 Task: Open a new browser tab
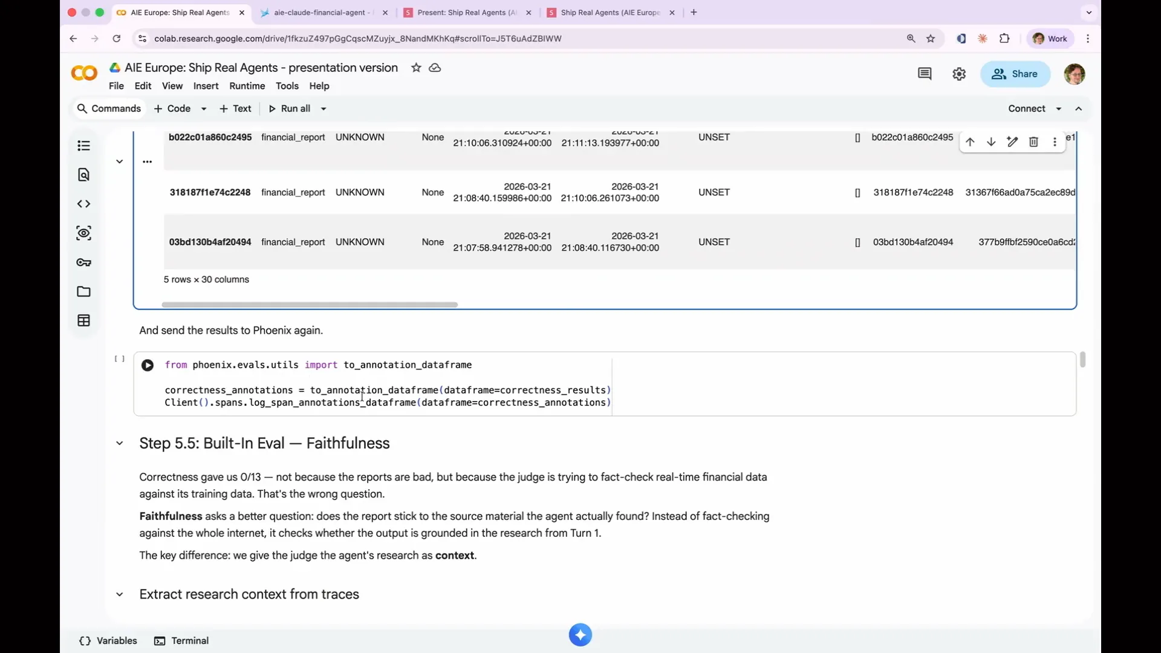[694, 12]
